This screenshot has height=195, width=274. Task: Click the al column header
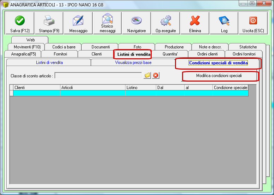coord(198,88)
